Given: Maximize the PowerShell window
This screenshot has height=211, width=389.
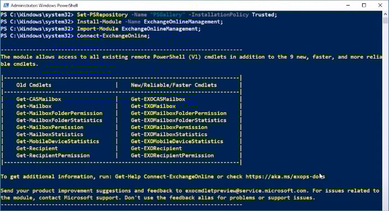Looking at the screenshot, I should click(364, 5).
